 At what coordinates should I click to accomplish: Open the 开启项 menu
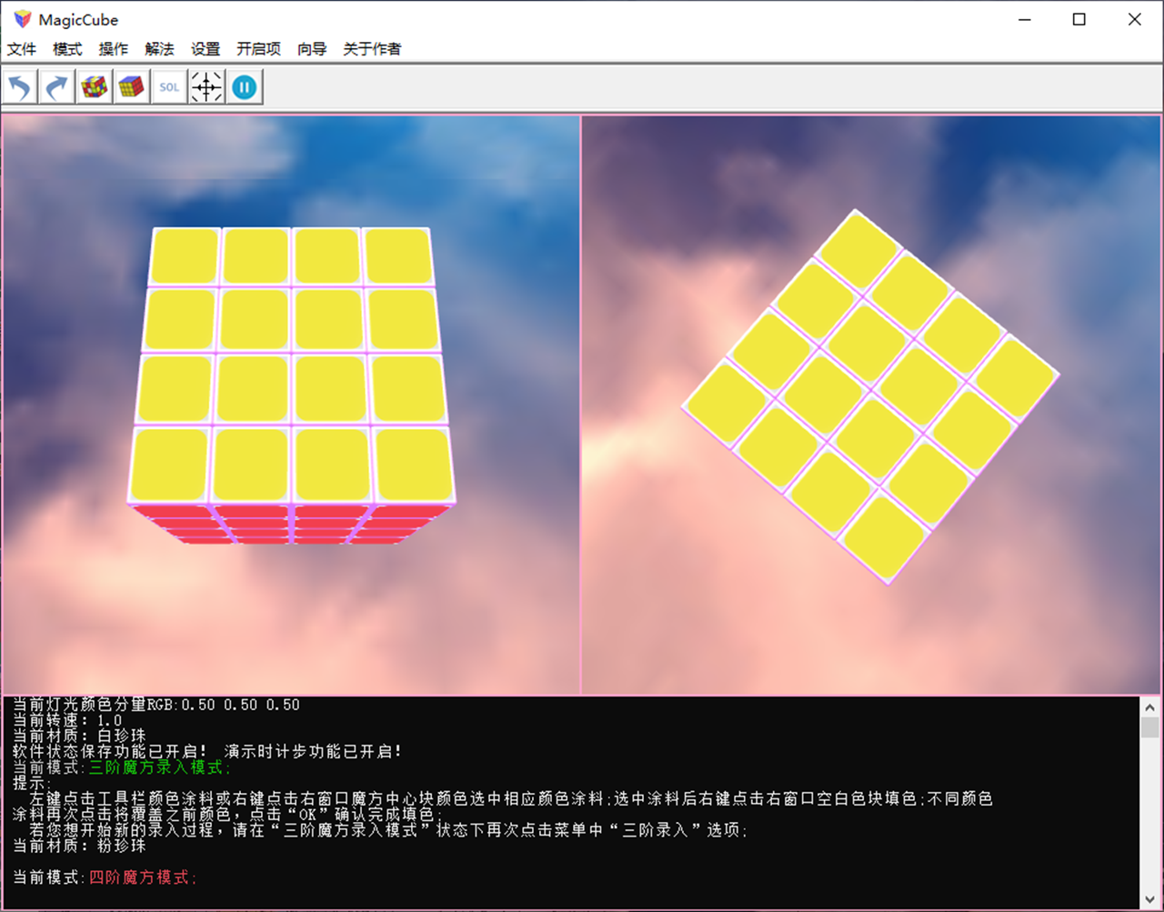click(x=258, y=49)
